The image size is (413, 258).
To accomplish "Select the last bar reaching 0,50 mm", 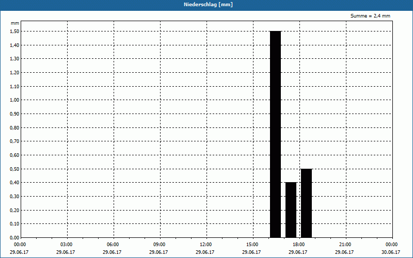I will click(306, 203).
